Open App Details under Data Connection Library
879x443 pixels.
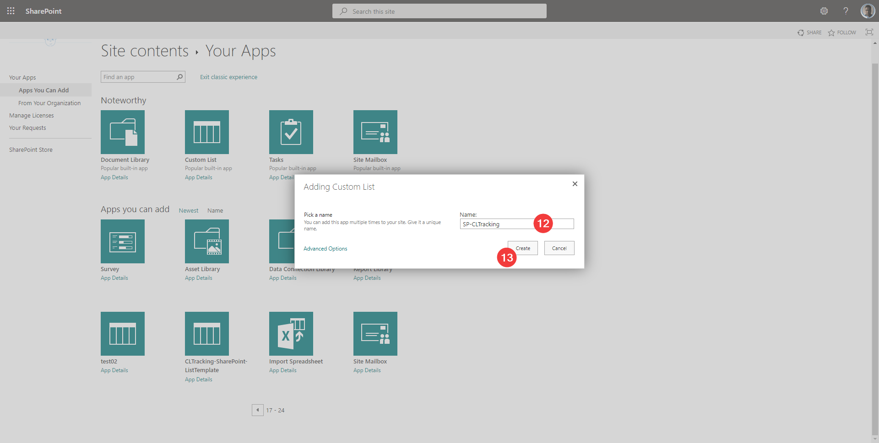coord(283,278)
